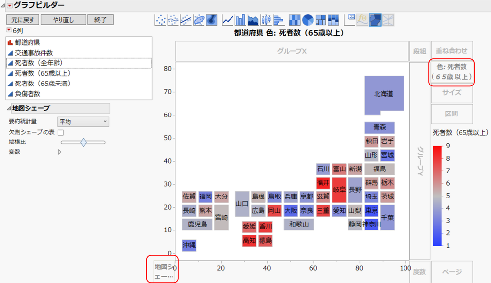Open the 要約統計量 平均 dropdown

(x=83, y=121)
